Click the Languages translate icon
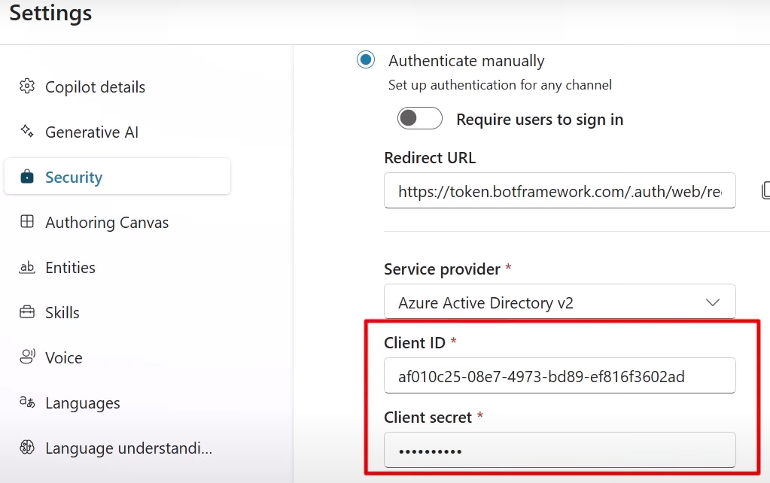 (27, 402)
